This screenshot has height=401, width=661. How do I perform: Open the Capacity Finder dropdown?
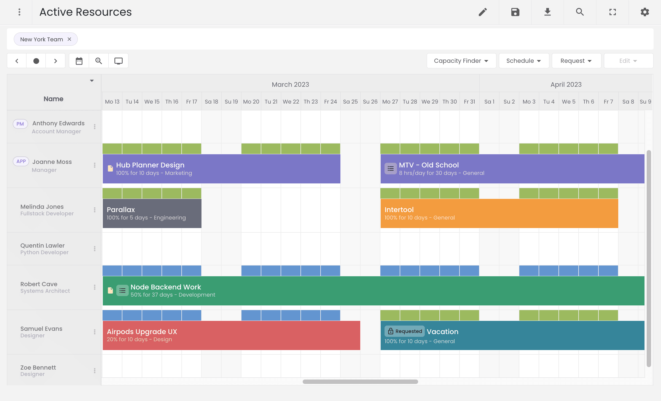click(x=461, y=61)
